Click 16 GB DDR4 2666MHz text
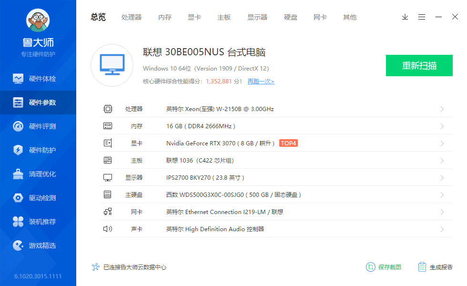The image size is (467, 286). [201, 126]
